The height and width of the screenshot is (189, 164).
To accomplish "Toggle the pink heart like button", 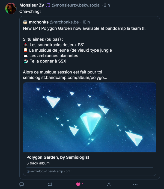I will (78, 184).
